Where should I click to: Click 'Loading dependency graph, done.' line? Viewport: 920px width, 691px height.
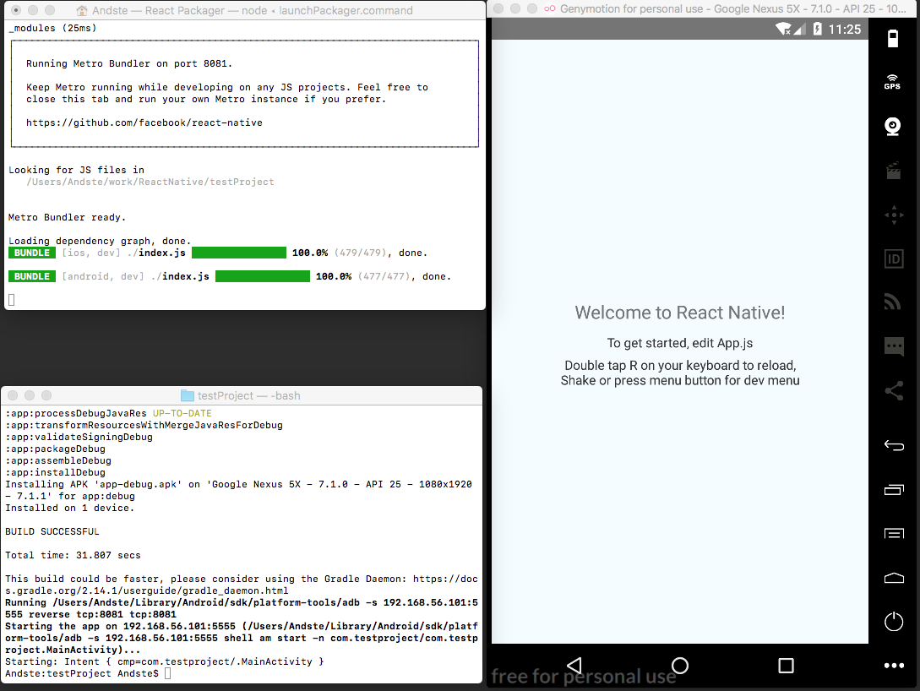point(100,241)
